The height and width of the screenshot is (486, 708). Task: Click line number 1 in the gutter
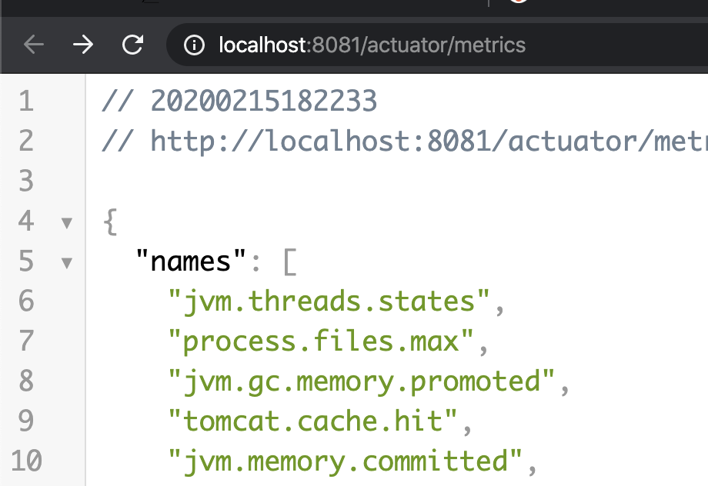26,101
